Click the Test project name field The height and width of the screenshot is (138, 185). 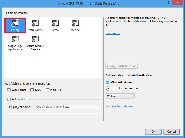(67, 107)
